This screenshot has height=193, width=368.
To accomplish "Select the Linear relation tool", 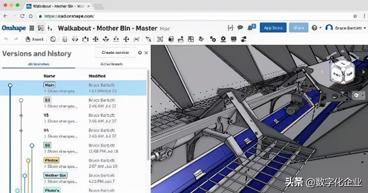I will 244,39.
